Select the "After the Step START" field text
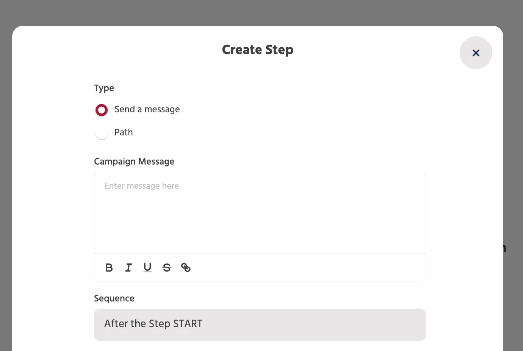 (x=153, y=324)
